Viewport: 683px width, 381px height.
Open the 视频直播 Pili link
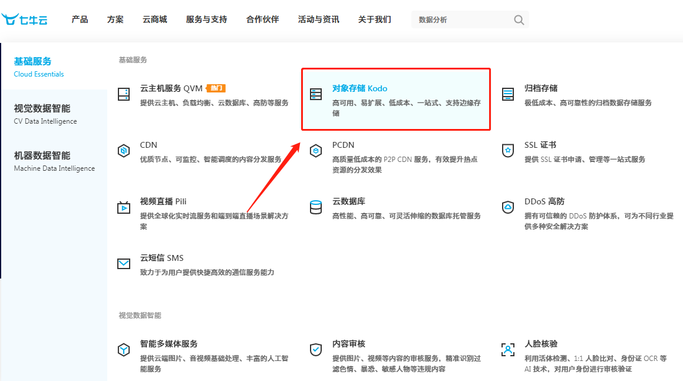coord(163,201)
